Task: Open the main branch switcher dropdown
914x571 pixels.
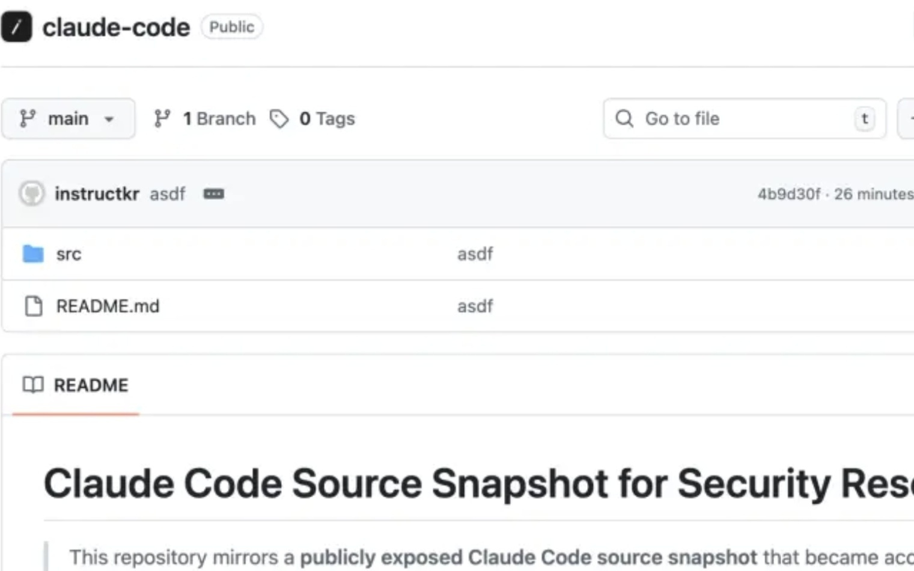Action: (x=68, y=119)
